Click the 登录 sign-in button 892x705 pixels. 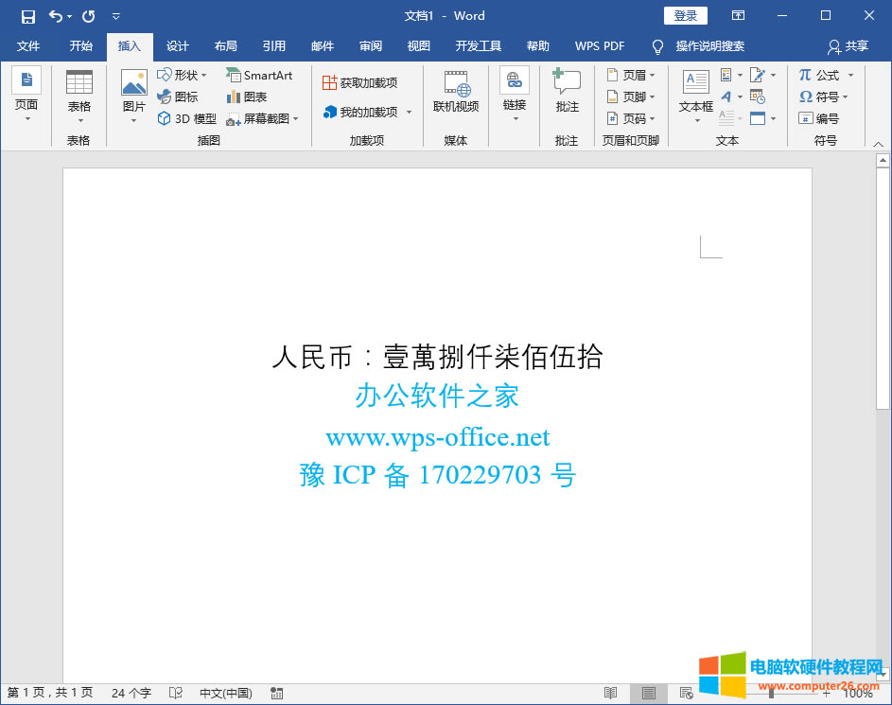pyautogui.click(x=686, y=16)
